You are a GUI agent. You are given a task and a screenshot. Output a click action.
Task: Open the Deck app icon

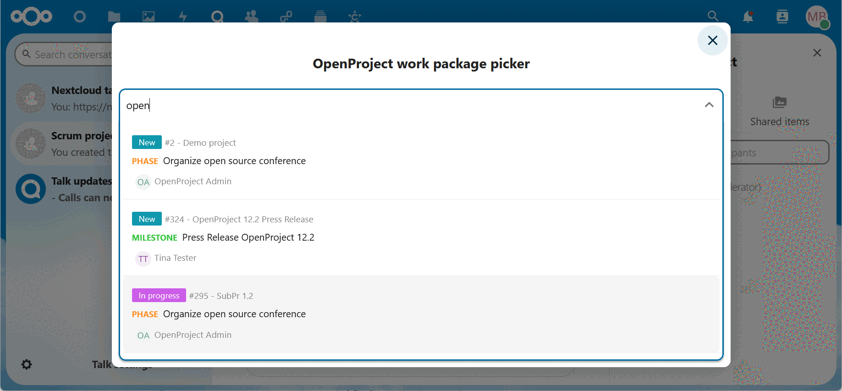click(320, 17)
